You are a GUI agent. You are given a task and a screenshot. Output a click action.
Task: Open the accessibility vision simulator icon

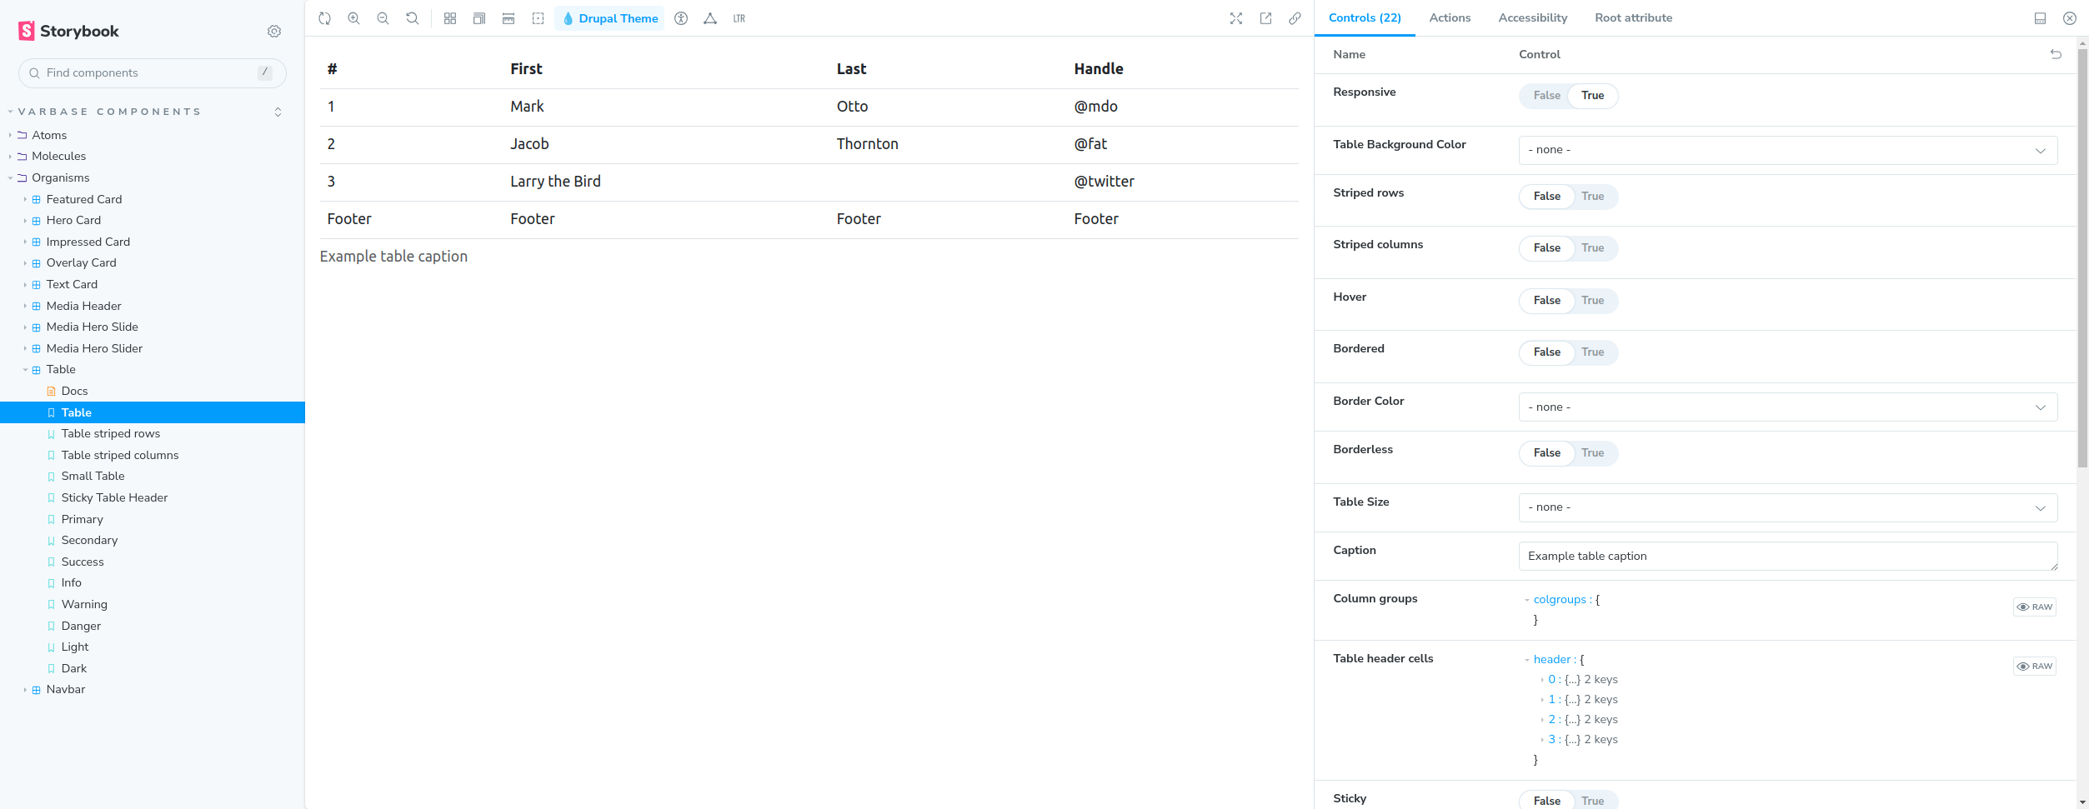[x=681, y=18]
